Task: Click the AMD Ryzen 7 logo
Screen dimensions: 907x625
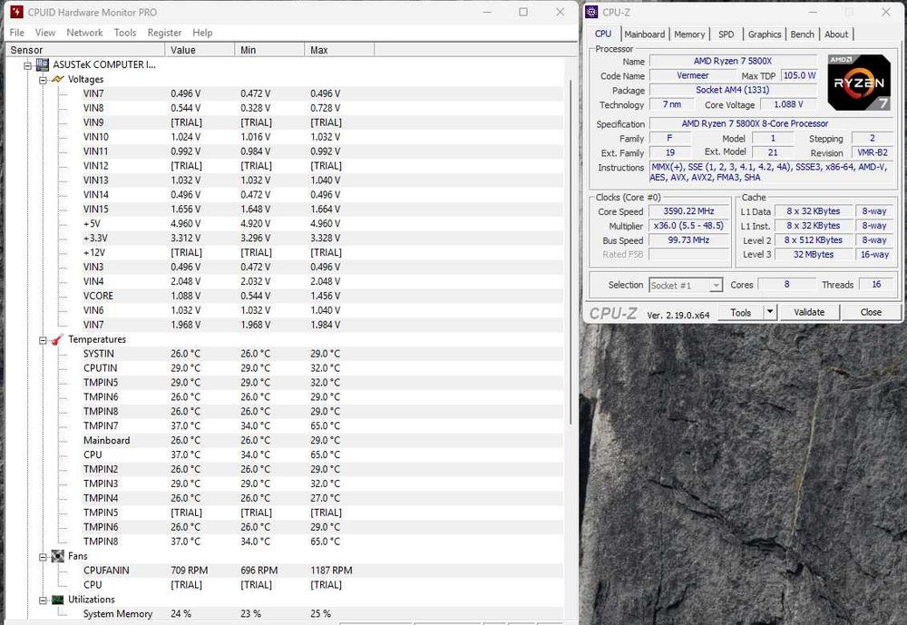Action: [860, 82]
